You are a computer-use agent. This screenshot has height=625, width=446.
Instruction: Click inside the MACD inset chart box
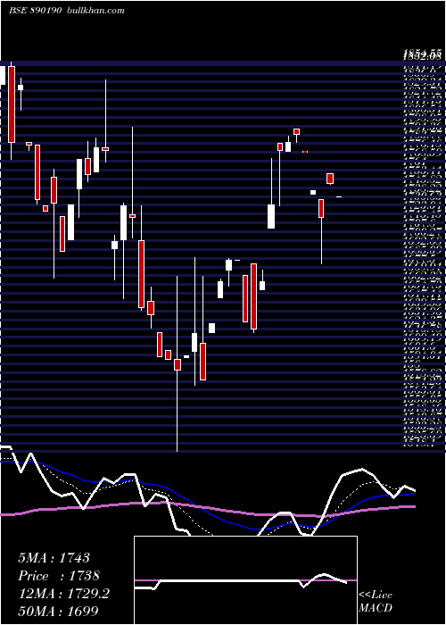[x=245, y=580]
